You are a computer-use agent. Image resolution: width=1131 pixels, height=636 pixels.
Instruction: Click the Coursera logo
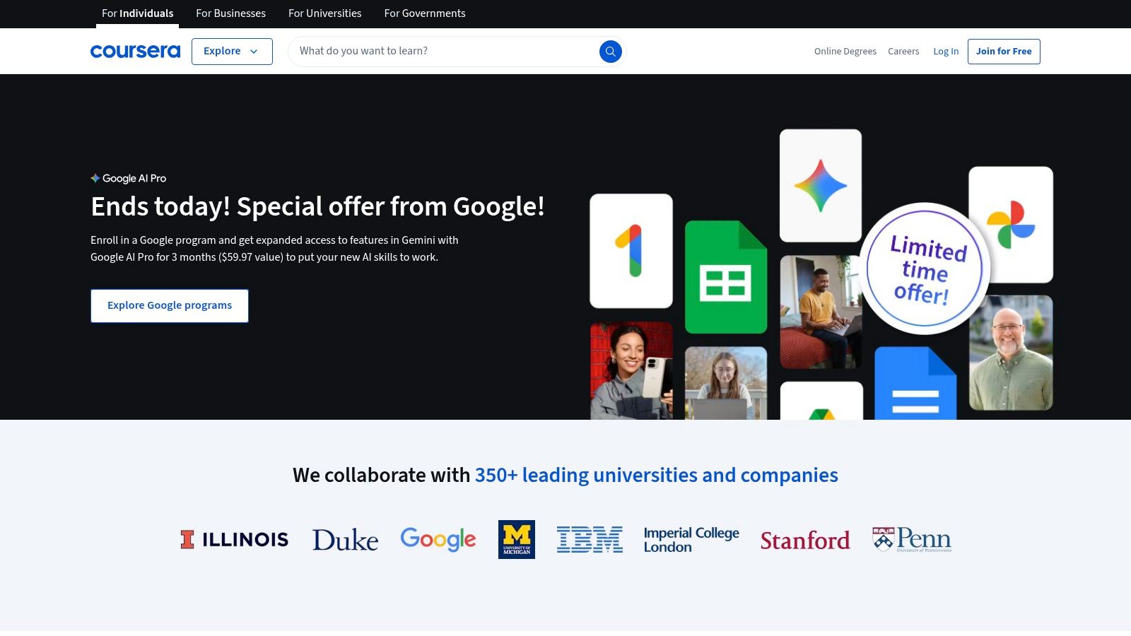(x=135, y=51)
